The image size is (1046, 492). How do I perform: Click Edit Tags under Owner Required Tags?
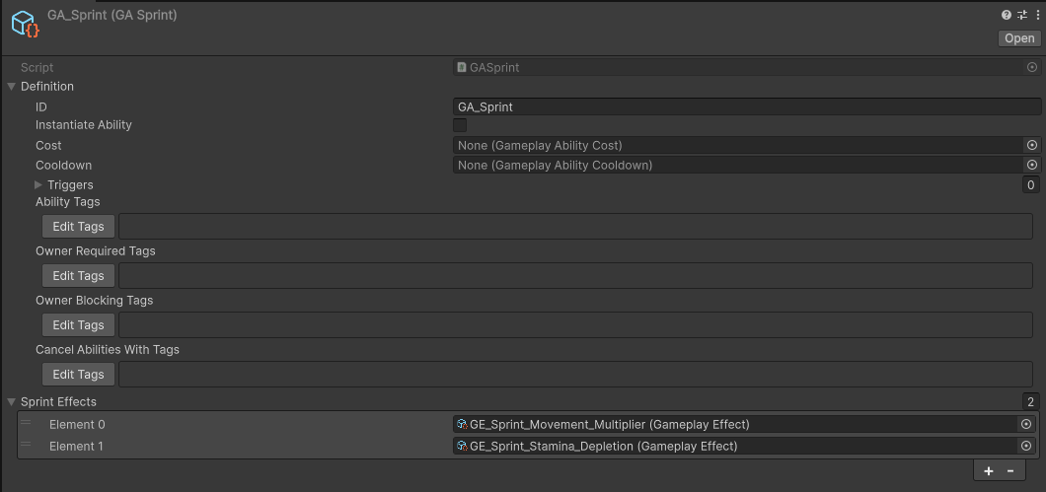(x=78, y=276)
